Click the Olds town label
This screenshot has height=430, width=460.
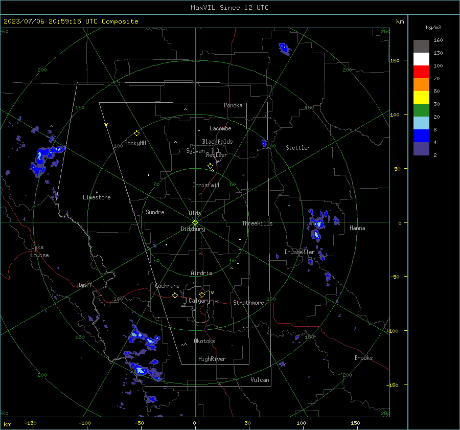pyautogui.click(x=195, y=213)
